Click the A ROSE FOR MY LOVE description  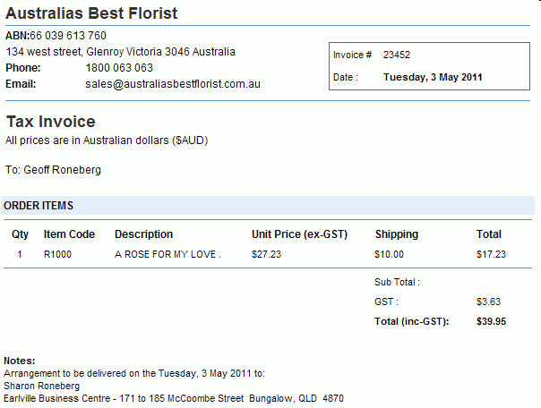pos(167,254)
